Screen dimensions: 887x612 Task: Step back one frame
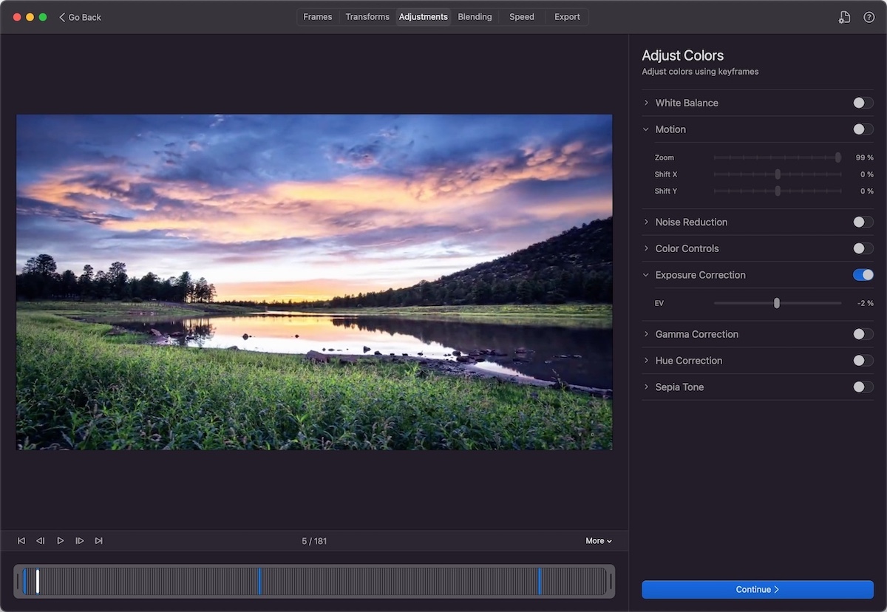point(41,541)
